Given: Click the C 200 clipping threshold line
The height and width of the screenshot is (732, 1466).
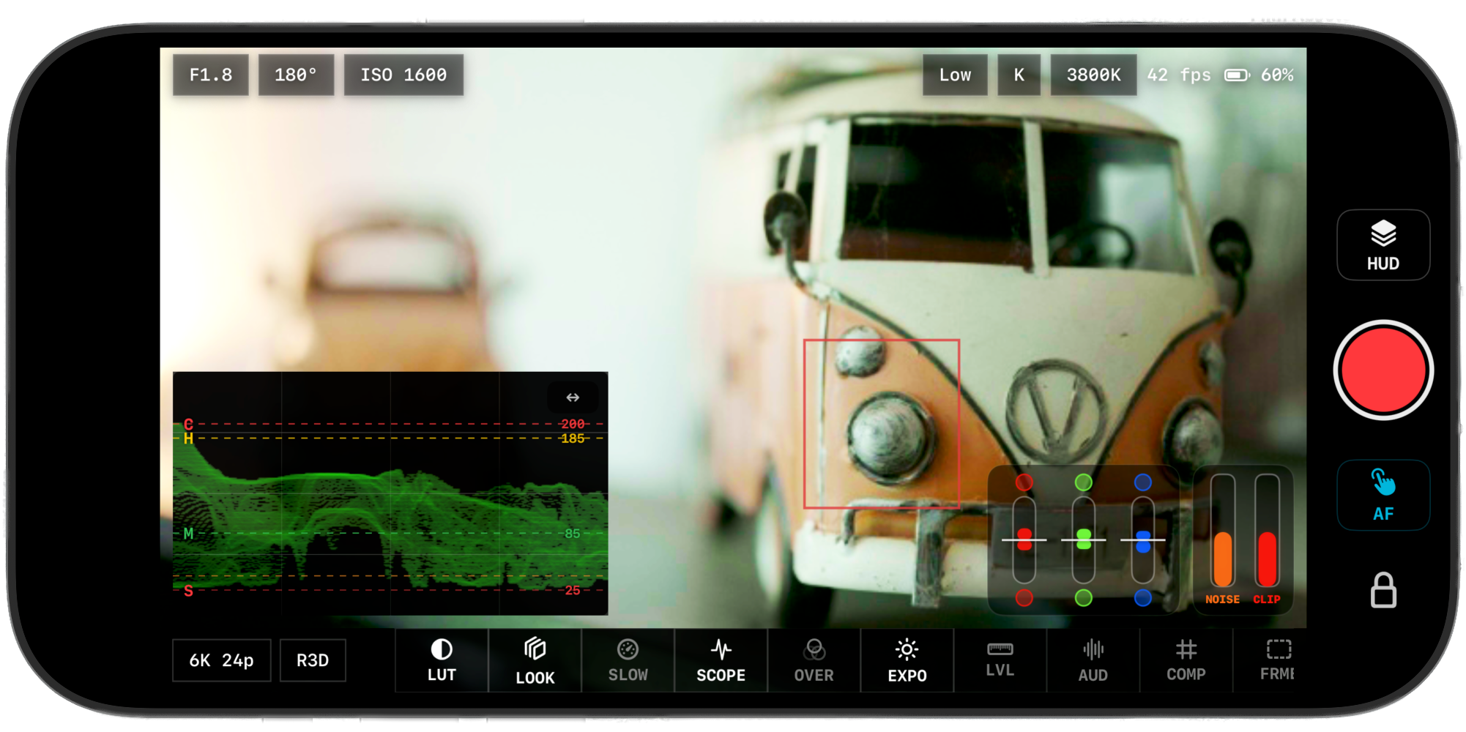Looking at the screenshot, I should 390,424.
